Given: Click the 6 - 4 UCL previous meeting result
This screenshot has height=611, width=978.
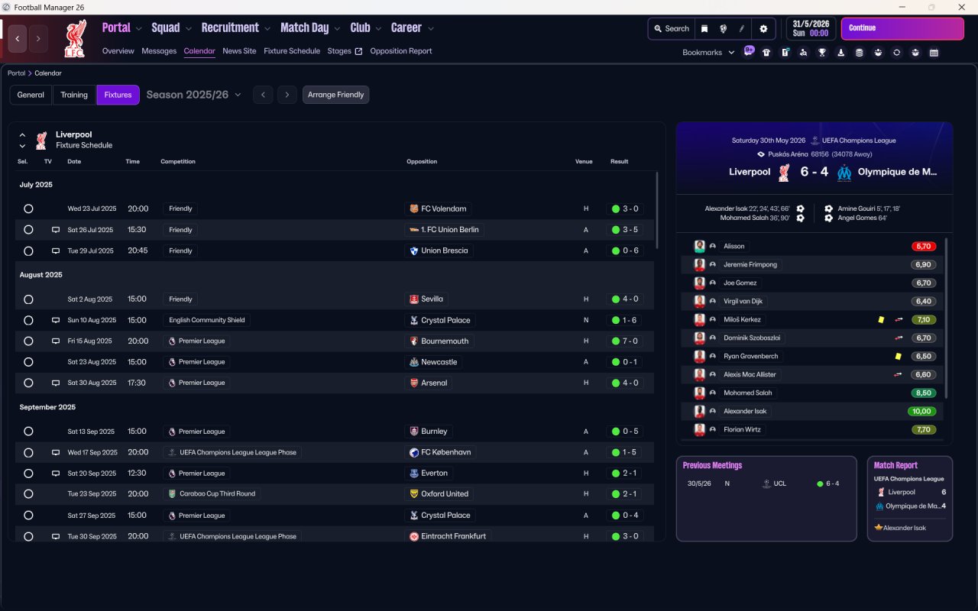Looking at the screenshot, I should click(827, 483).
